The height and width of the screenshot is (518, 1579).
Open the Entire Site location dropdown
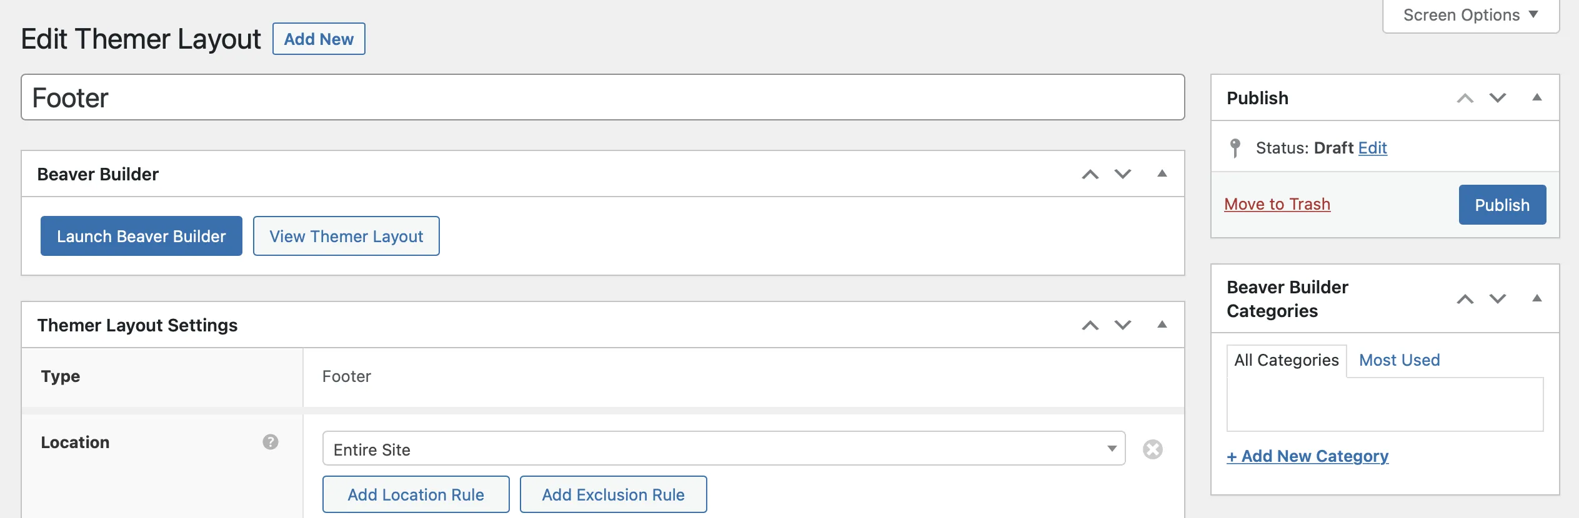click(x=724, y=449)
